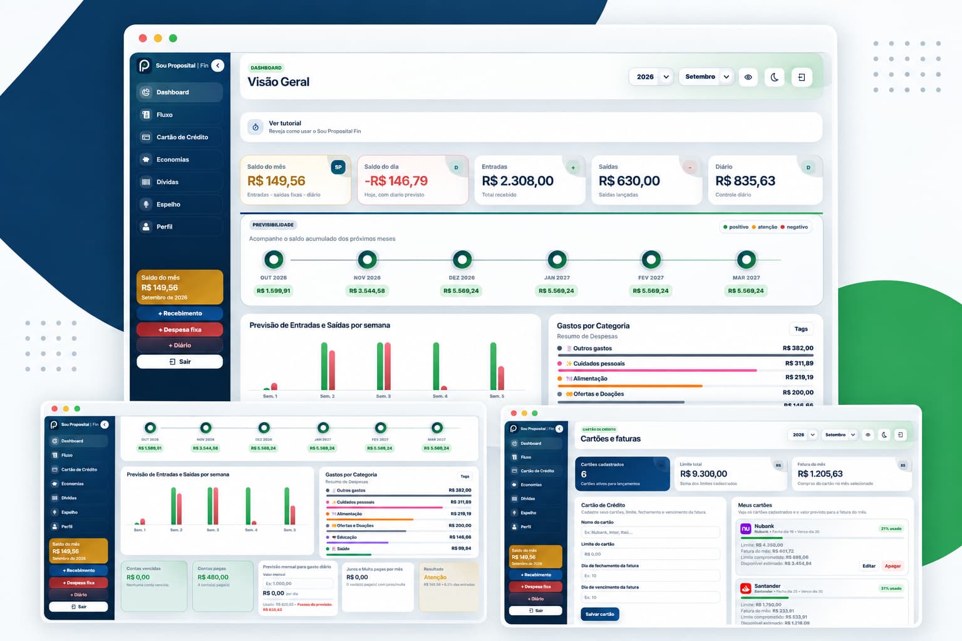
Task: Select the MAR 2027 timeline marker in main window
Action: 746,259
